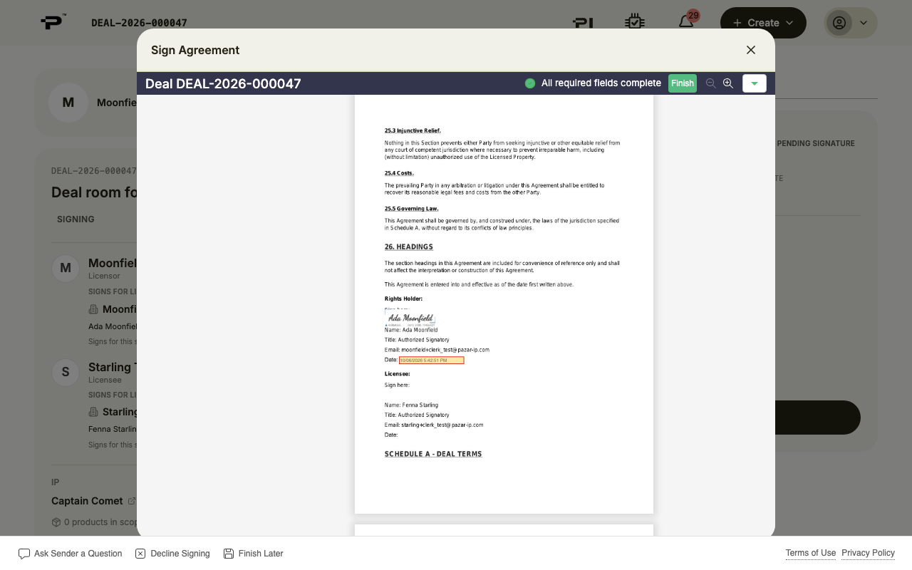Click the Ada Moonfield signature image
Screen dimensions: 912x570
(x=410, y=318)
